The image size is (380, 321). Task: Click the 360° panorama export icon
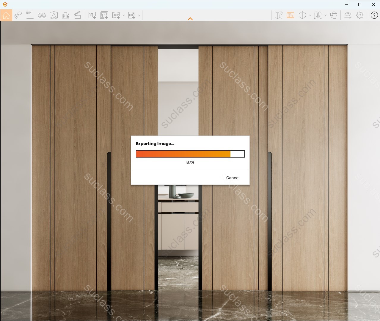tap(116, 15)
